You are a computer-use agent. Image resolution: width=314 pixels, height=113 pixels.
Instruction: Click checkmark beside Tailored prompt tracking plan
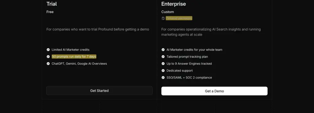tap(163, 57)
